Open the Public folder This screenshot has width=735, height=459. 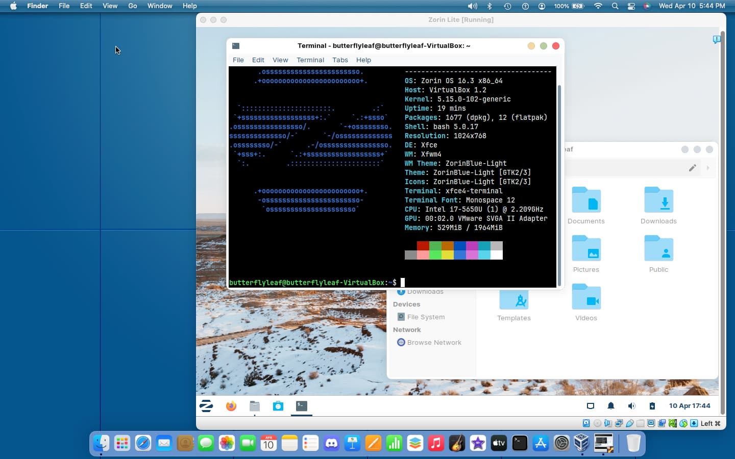[x=658, y=254]
